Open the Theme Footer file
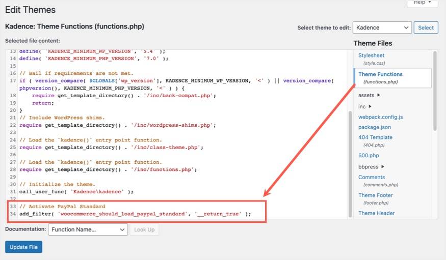The width and height of the screenshot is (446, 260). 376,195
